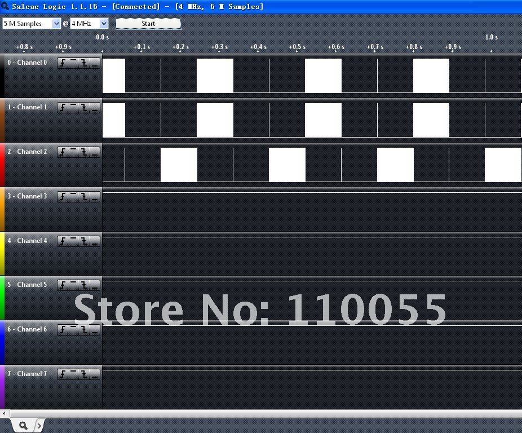Set low level trigger on Channel 0
The width and height of the screenshot is (522, 433).
[x=95, y=63]
